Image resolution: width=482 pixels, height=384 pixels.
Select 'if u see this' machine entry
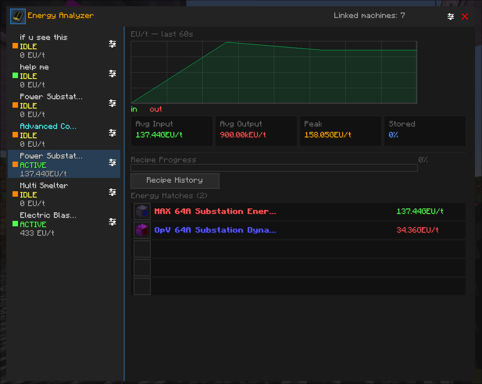click(64, 46)
